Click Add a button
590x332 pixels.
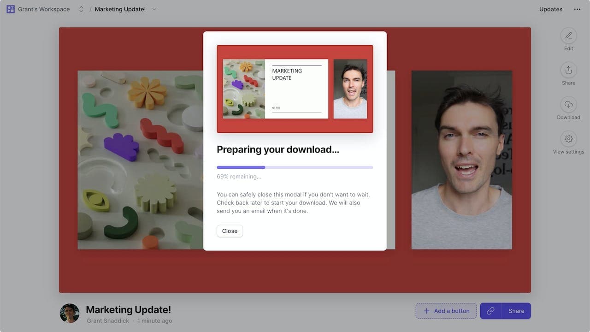pos(447,311)
